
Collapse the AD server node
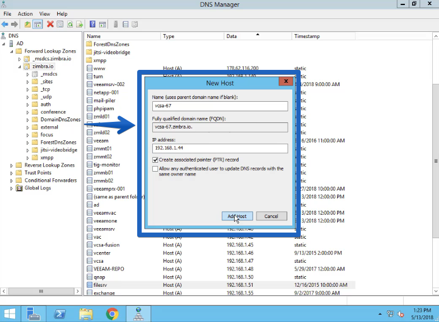(3, 44)
